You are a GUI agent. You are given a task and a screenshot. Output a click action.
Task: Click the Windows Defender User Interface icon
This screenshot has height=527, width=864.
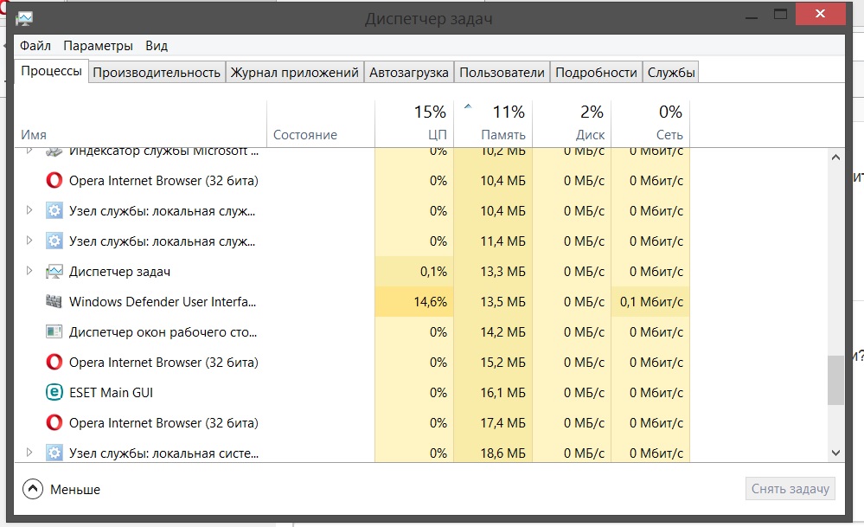pyautogui.click(x=54, y=302)
